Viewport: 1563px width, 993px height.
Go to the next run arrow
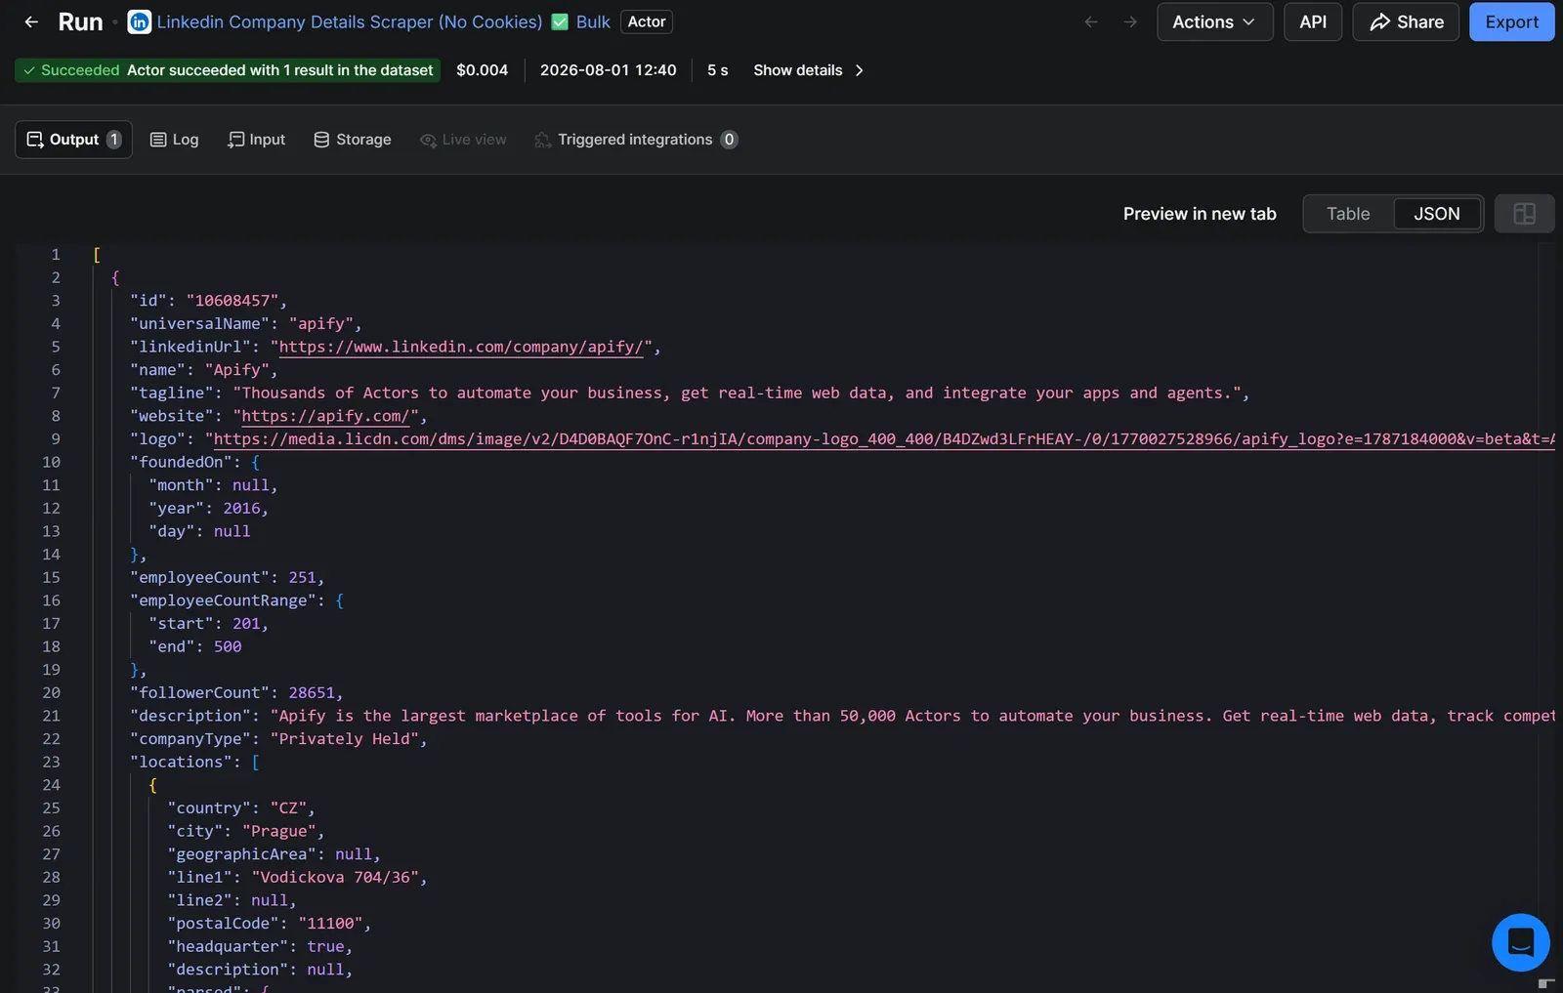click(1130, 21)
